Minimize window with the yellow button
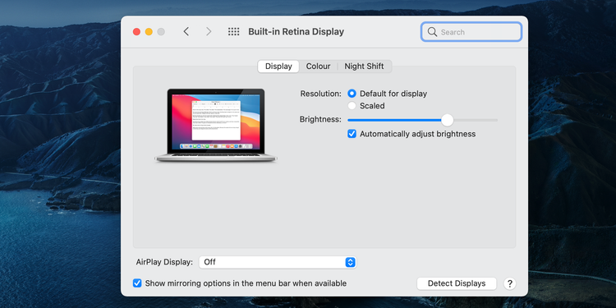Image resolution: width=616 pixels, height=308 pixels. (x=149, y=32)
